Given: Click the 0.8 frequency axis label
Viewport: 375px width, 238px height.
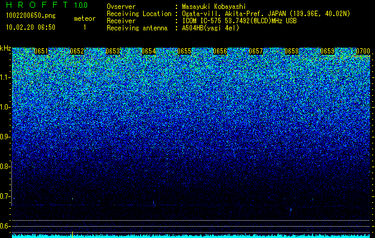Looking at the screenshot, I should (5, 167).
